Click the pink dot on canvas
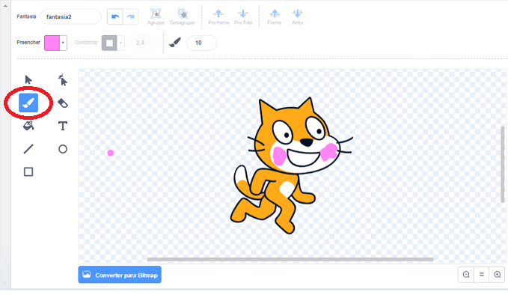The width and height of the screenshot is (508, 295). (x=111, y=153)
